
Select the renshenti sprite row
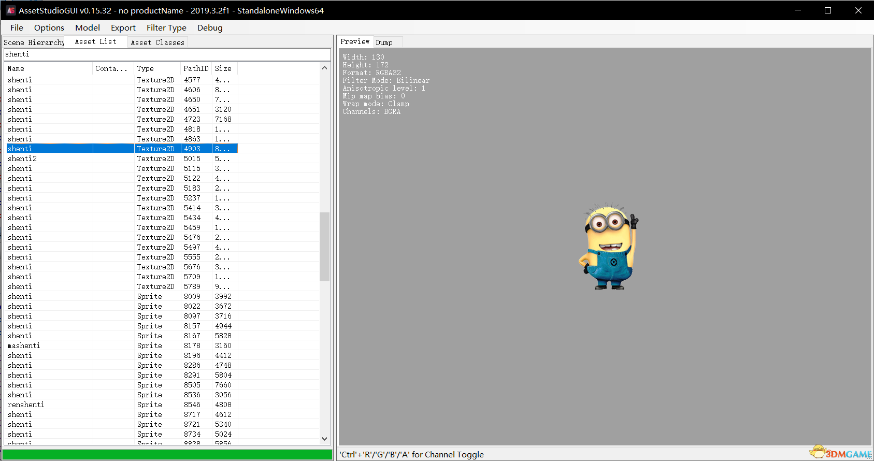coord(122,405)
